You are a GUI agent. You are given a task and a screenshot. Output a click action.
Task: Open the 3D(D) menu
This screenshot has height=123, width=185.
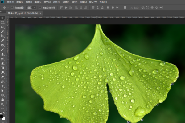75,2
